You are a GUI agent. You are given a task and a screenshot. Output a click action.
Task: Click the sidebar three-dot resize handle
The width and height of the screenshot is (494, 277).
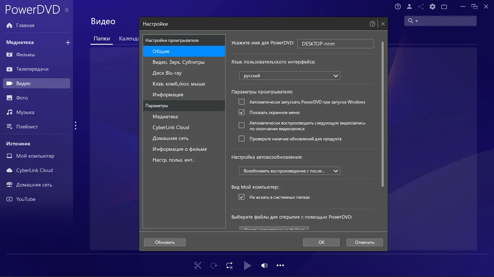coord(76,126)
